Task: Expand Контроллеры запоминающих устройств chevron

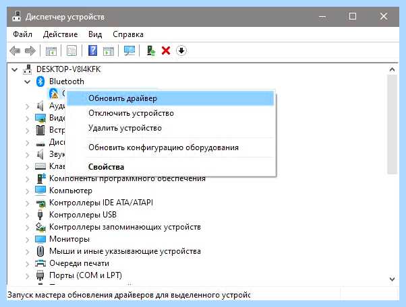Action: tap(28, 227)
